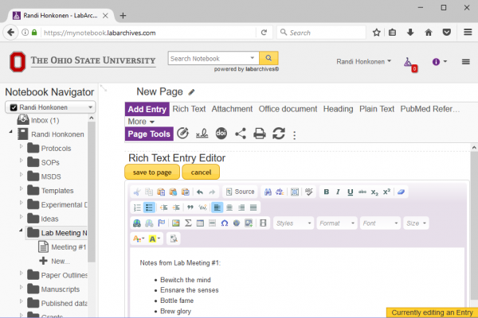The image size is (478, 318).
Task: Click the Find binoculars icon
Action: point(268,192)
